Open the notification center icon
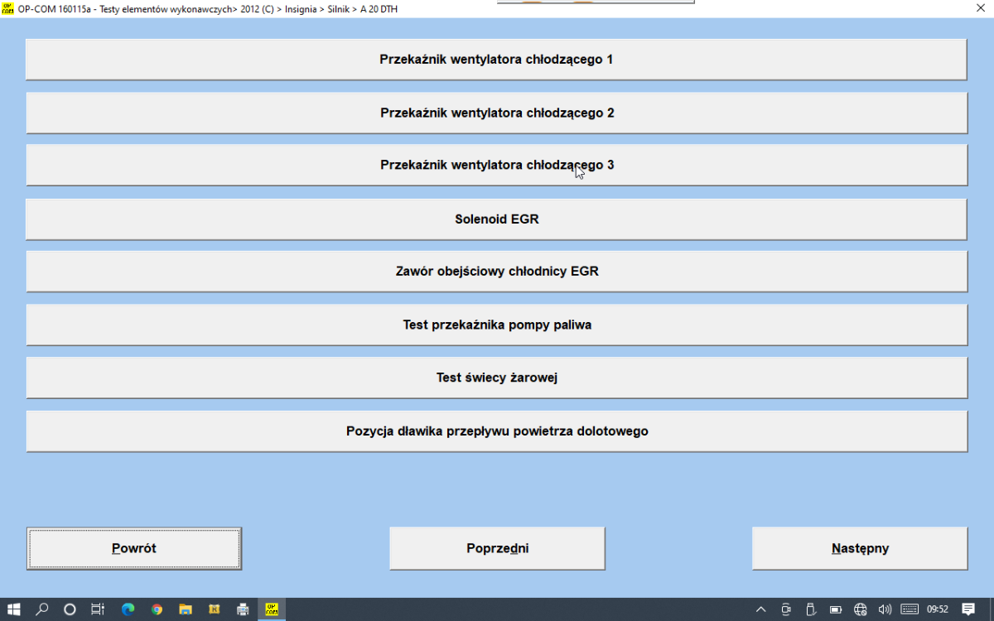Screen dimensions: 994x621 pos(968,609)
